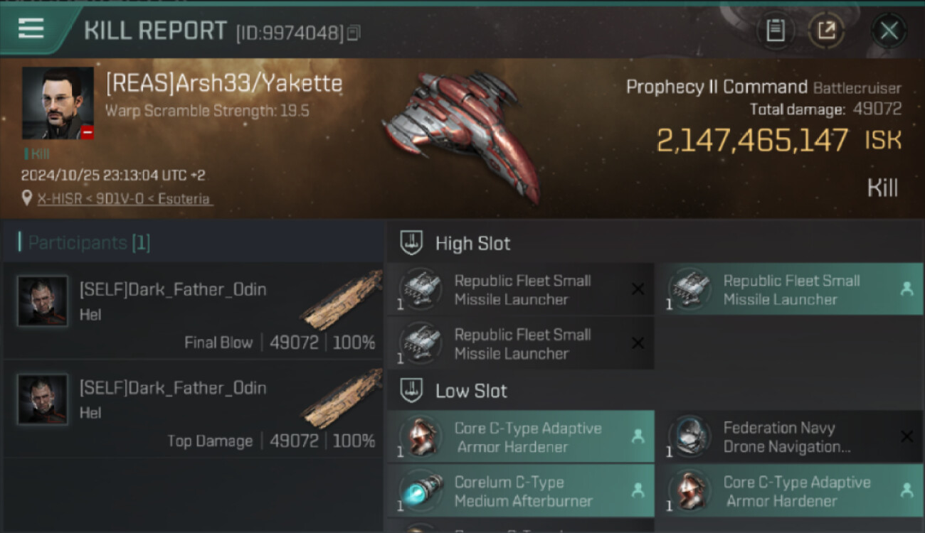Click the Hel ship image for Final Blow
The height and width of the screenshot is (533, 925).
pyautogui.click(x=342, y=300)
